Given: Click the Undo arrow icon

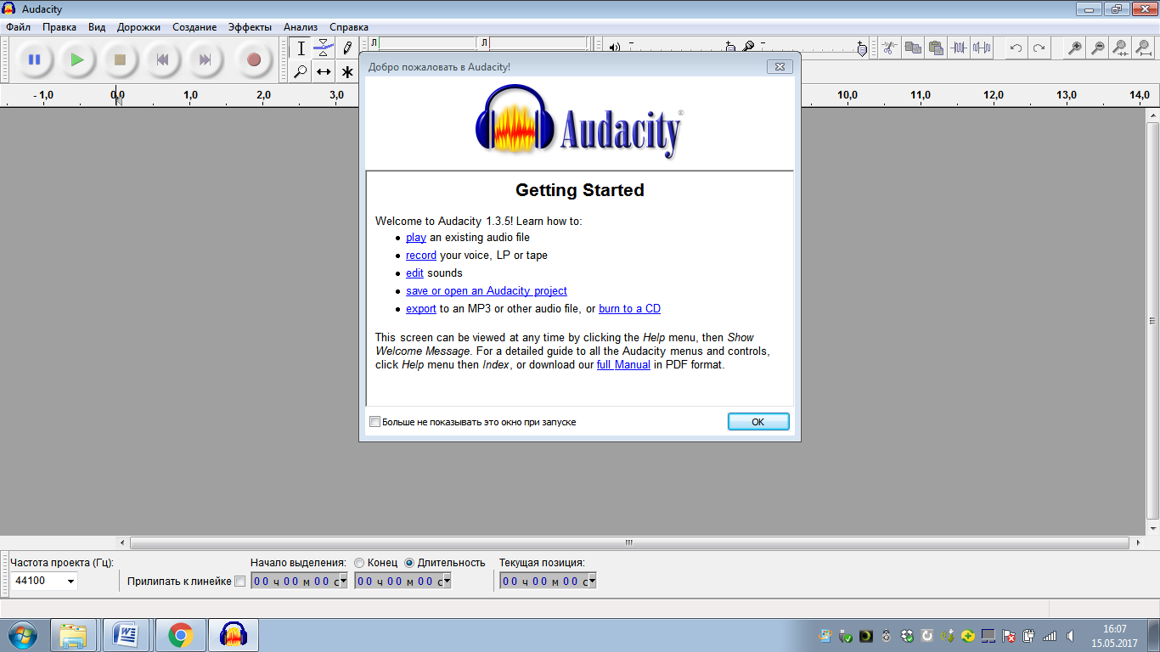Looking at the screenshot, I should [1016, 48].
